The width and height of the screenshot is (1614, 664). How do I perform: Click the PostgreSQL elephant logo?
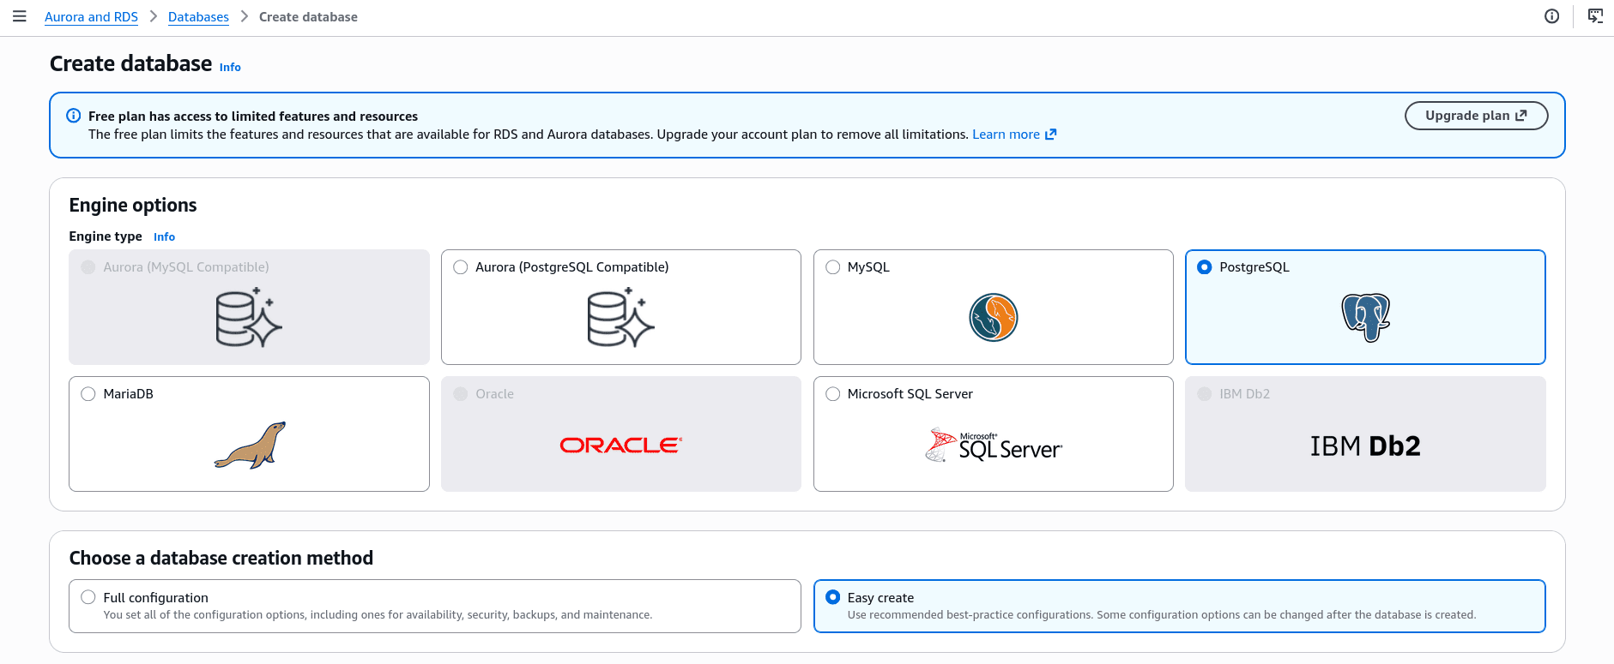1365,318
